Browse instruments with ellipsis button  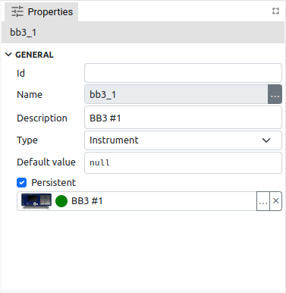[x=263, y=201]
